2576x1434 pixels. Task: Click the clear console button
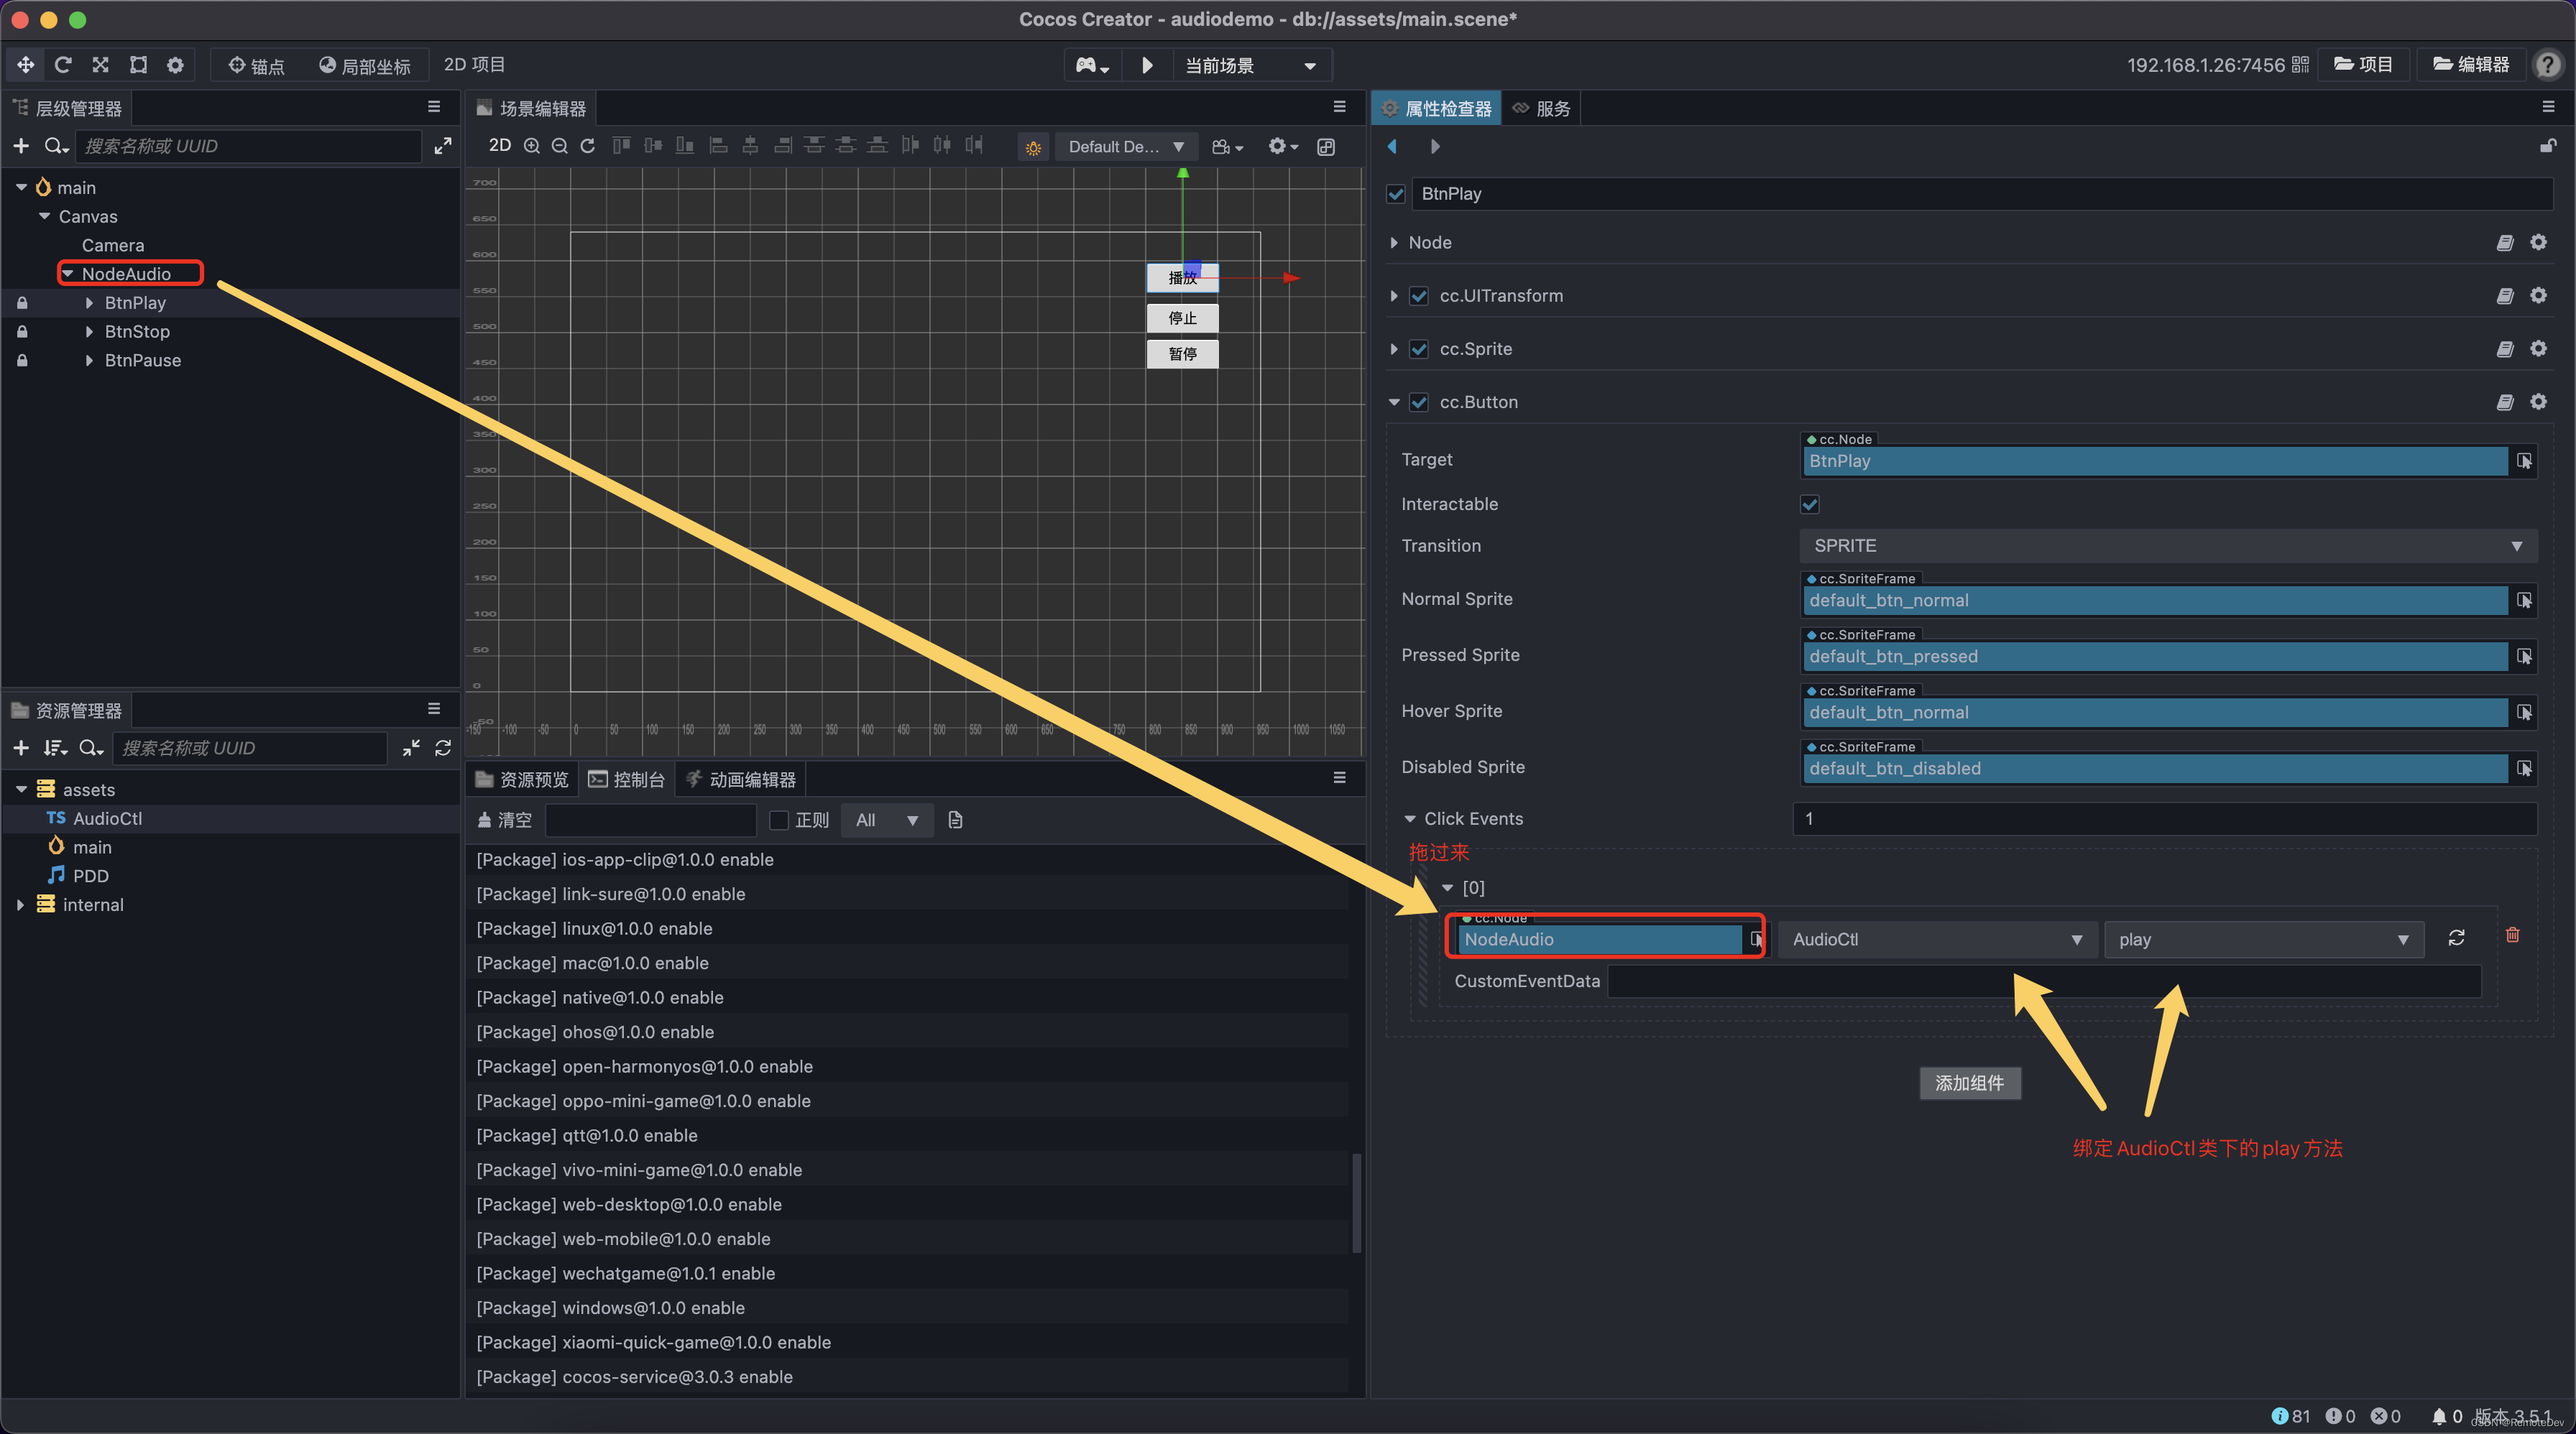[x=505, y=820]
